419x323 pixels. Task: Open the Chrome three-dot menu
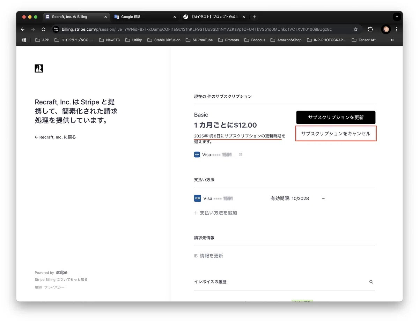396,29
